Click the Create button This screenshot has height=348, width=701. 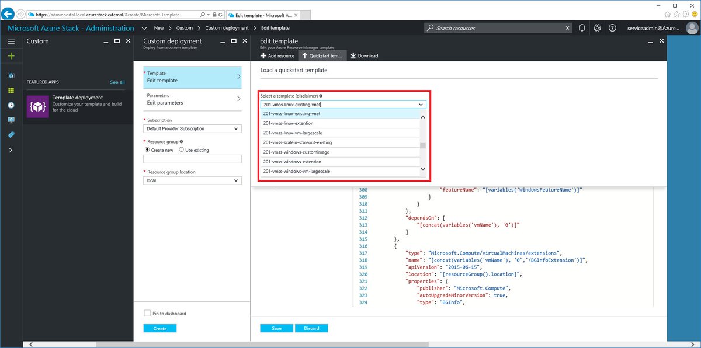(x=160, y=328)
